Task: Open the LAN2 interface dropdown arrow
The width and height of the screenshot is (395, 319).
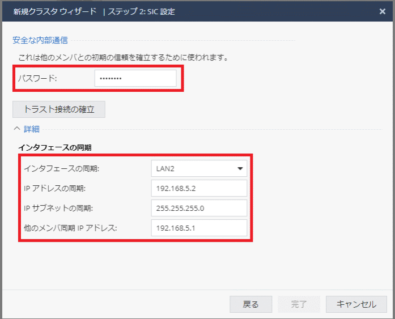Action: click(240, 168)
